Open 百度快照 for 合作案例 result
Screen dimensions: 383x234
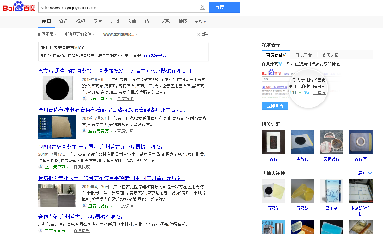point(82,231)
